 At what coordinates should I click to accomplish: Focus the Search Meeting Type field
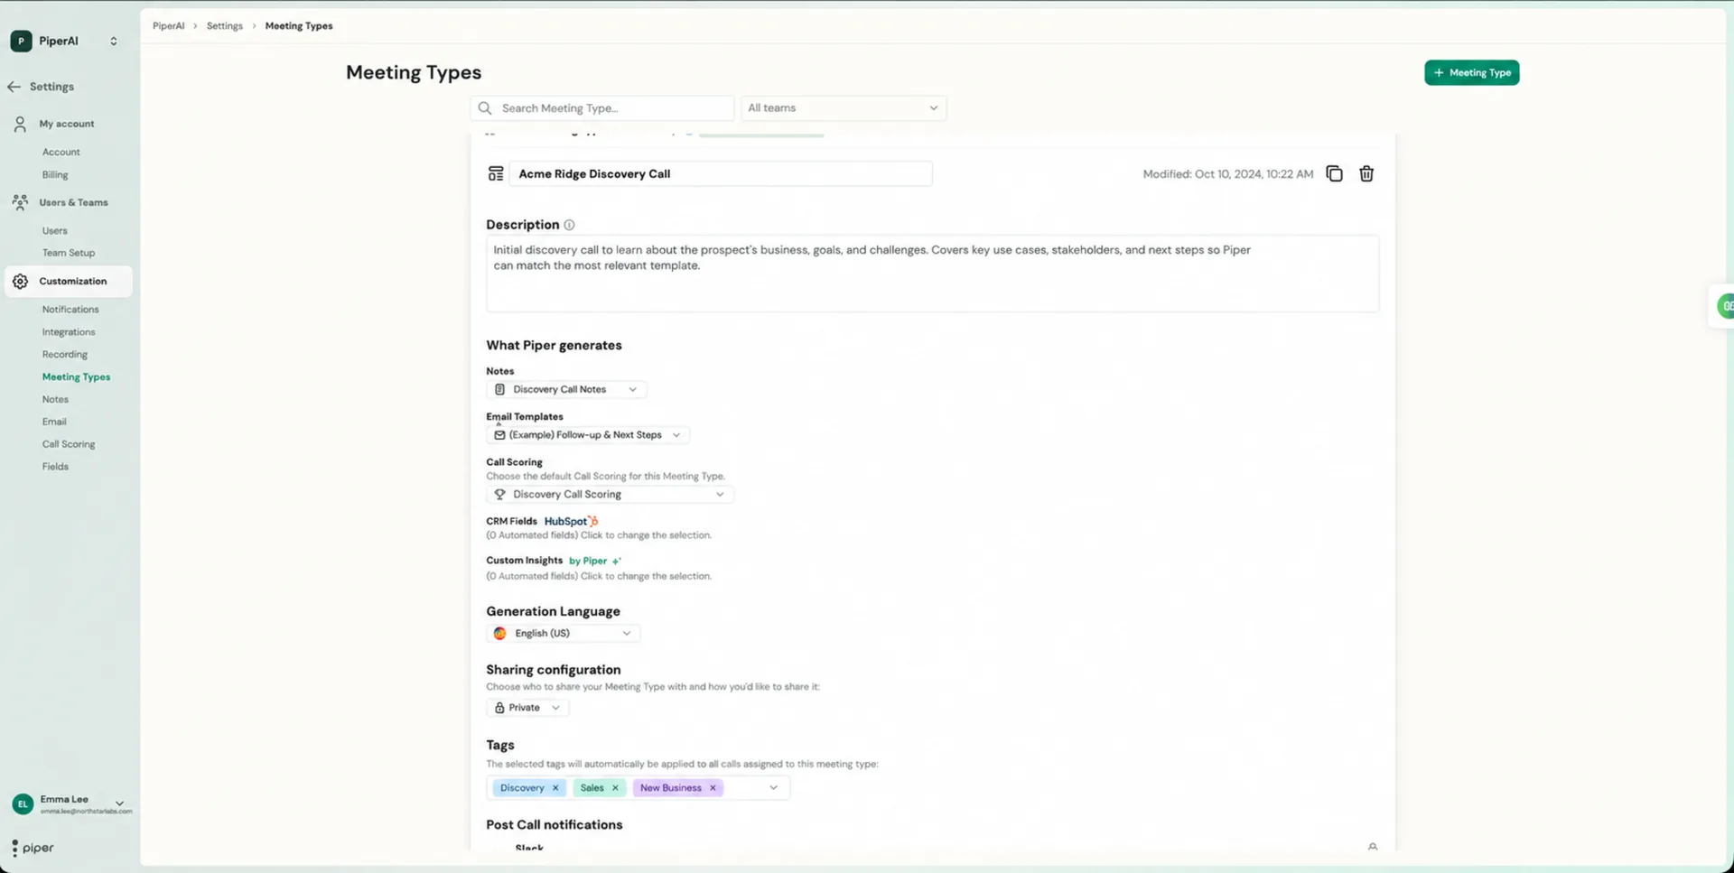point(602,108)
